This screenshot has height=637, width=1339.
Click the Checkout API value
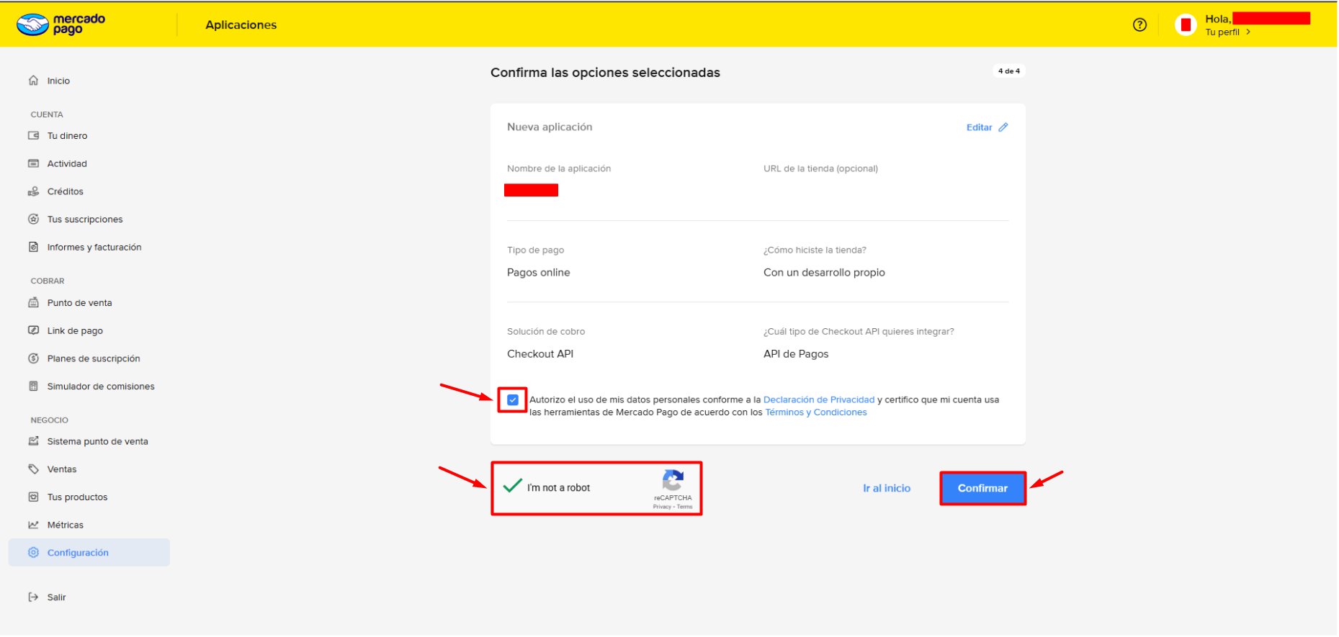(540, 353)
